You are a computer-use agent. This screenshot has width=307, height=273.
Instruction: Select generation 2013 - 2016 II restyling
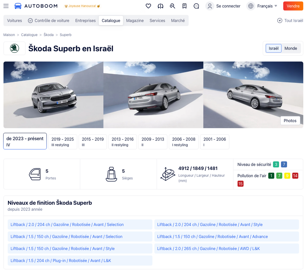(123, 142)
